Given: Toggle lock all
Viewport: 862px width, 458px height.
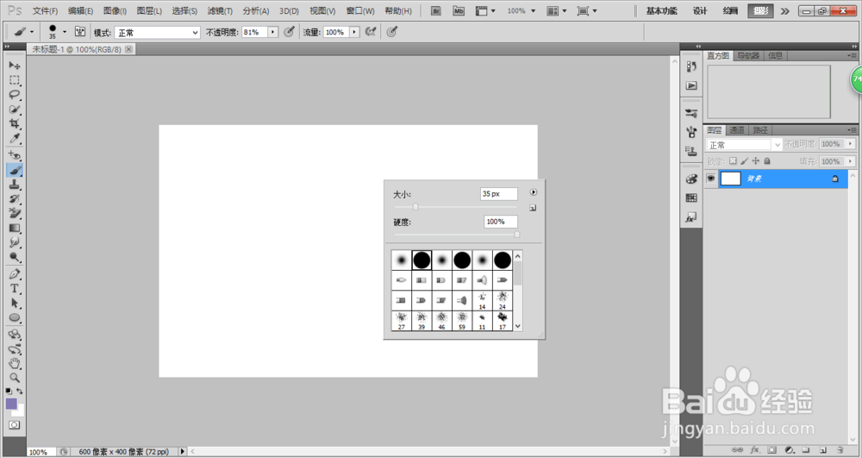Looking at the screenshot, I should coord(767,161).
